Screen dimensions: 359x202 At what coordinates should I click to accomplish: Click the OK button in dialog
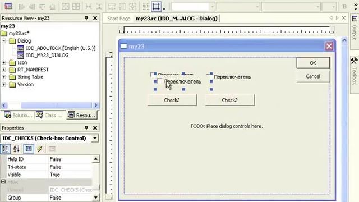point(313,63)
